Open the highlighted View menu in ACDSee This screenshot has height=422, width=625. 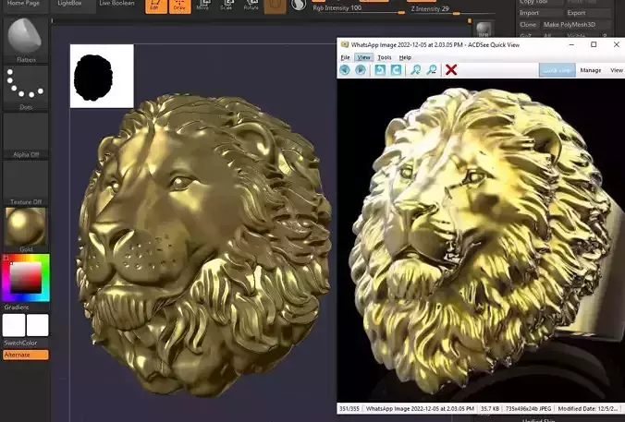tap(363, 58)
